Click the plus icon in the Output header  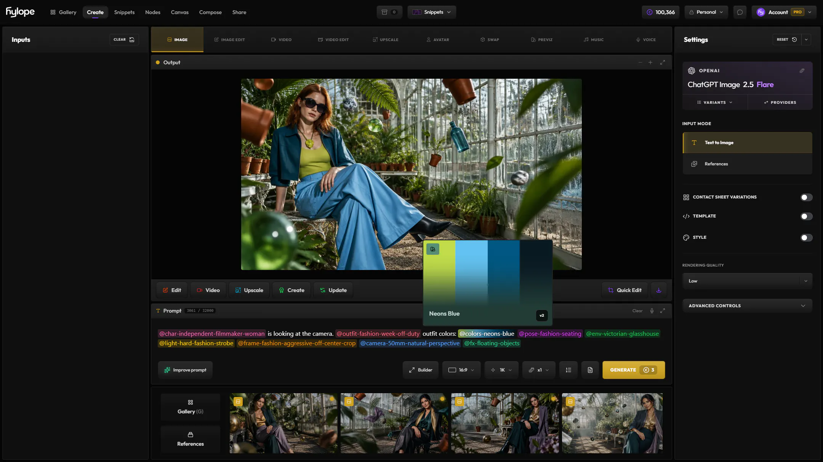(650, 62)
